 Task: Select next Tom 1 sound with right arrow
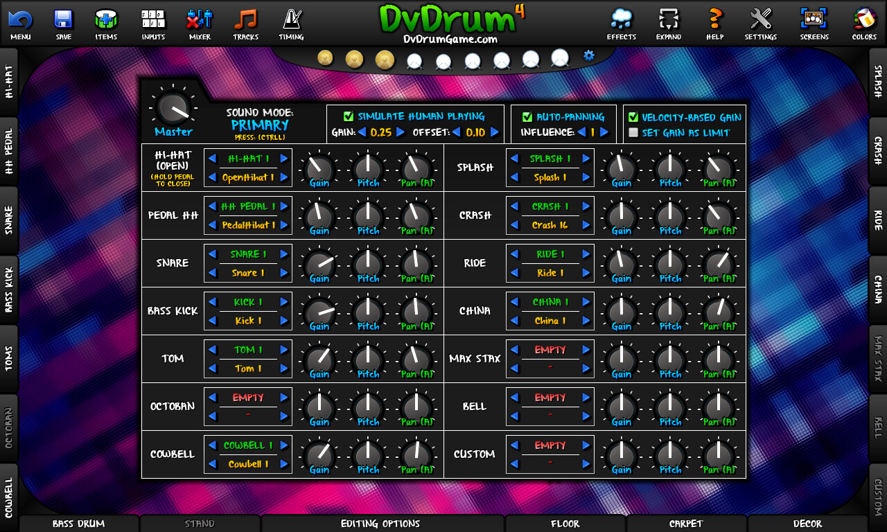click(284, 369)
